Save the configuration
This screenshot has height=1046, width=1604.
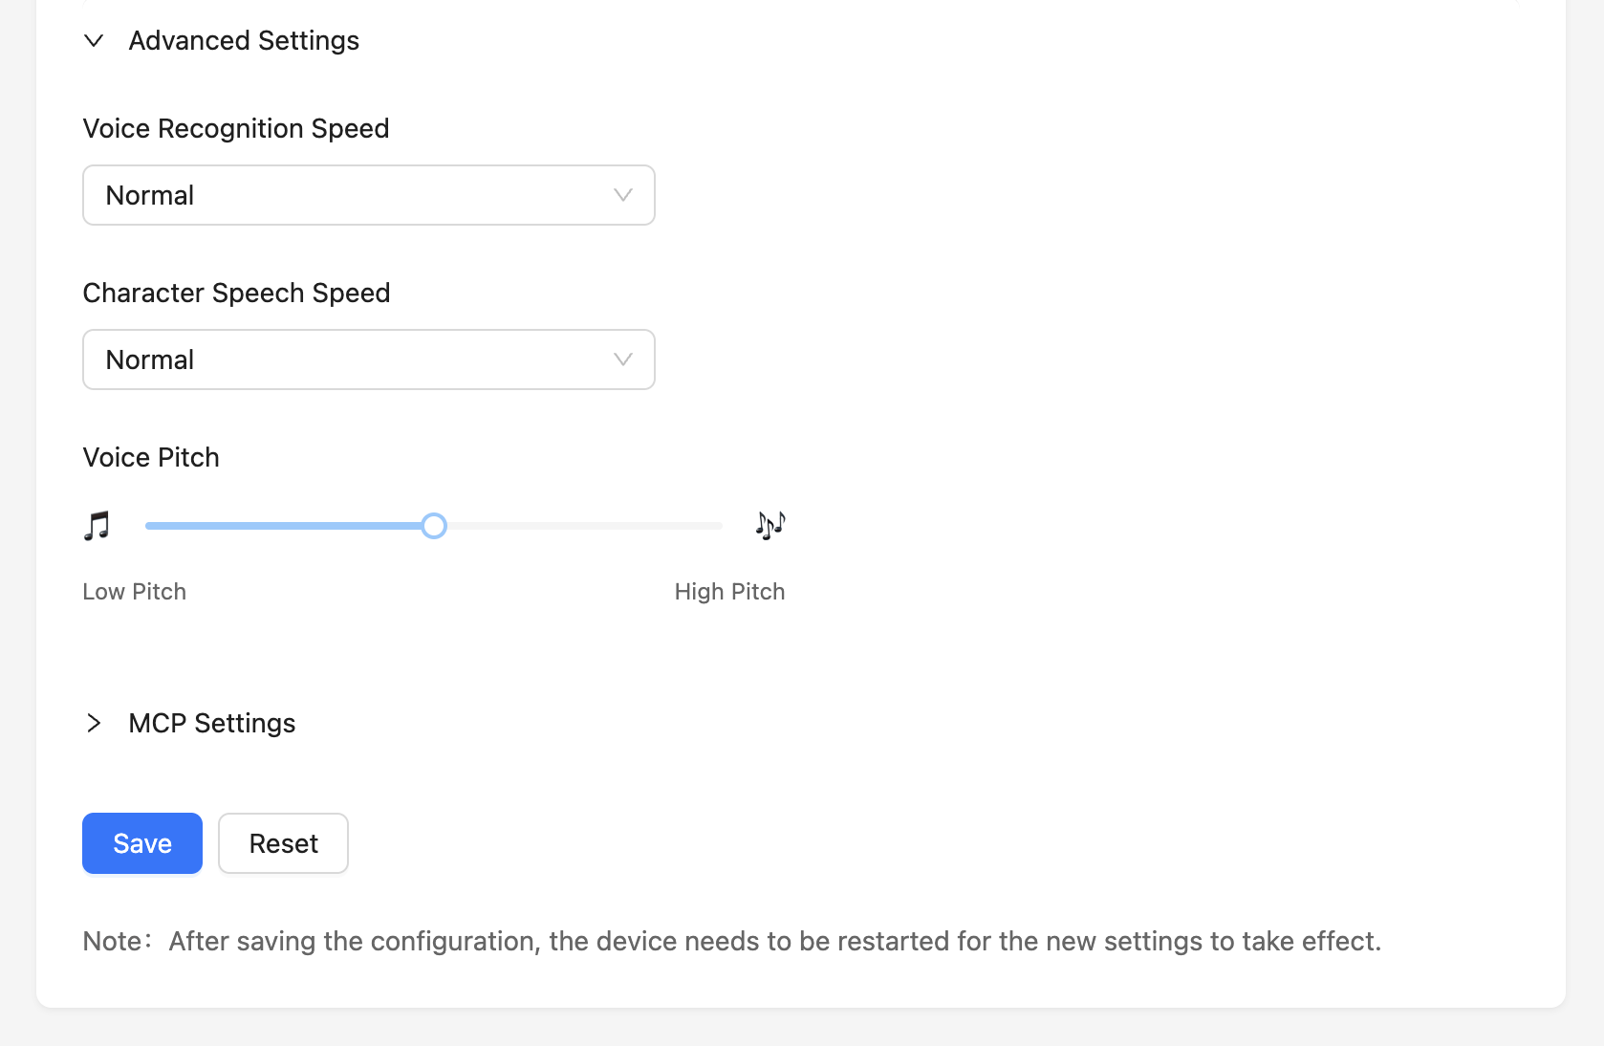coord(142,843)
